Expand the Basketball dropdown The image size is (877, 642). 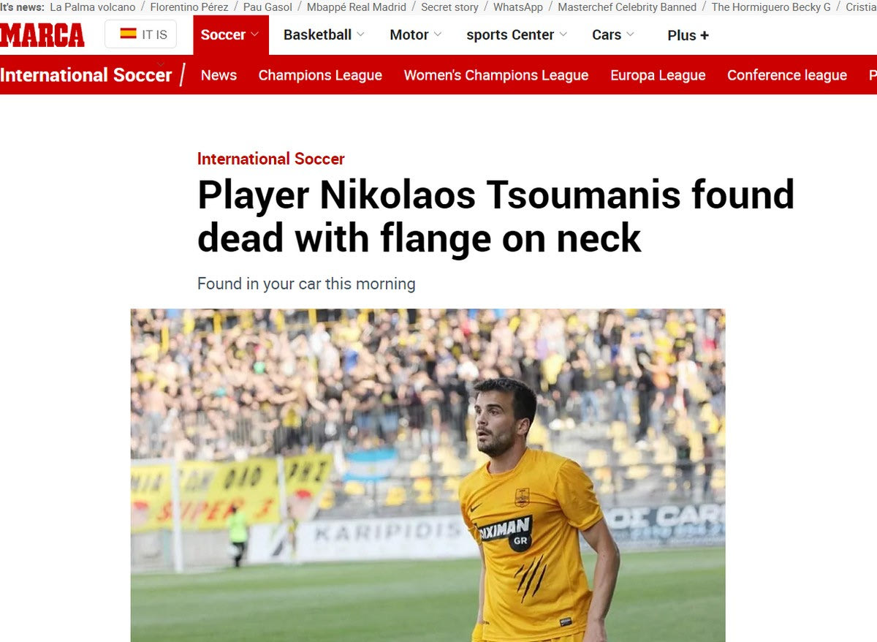pos(324,34)
